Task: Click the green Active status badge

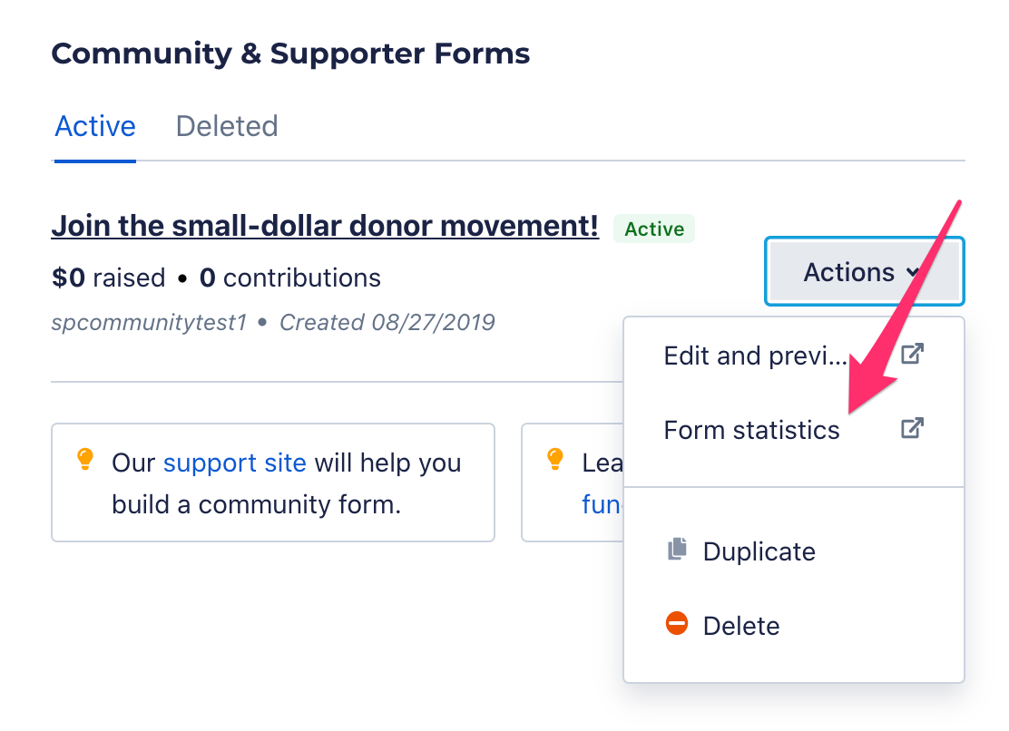Action: [x=654, y=229]
